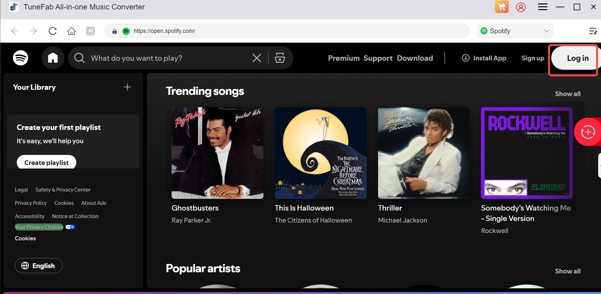Click the Log in button
The image size is (601, 294).
578,58
